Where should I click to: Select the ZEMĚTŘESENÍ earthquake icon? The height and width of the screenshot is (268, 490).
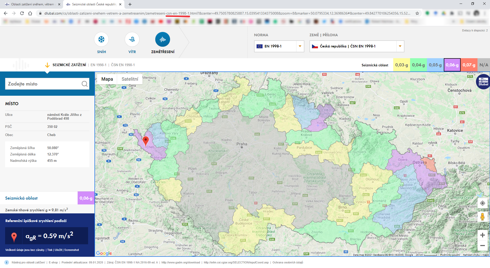tap(163, 39)
